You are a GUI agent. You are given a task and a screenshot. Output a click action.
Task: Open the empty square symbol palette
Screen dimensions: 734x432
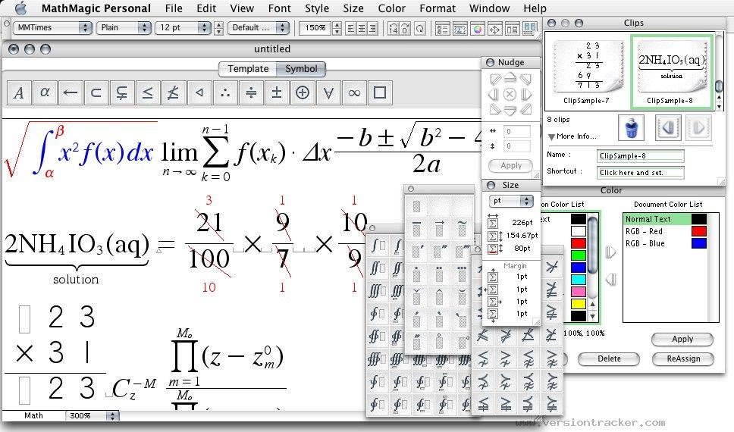coord(380,92)
